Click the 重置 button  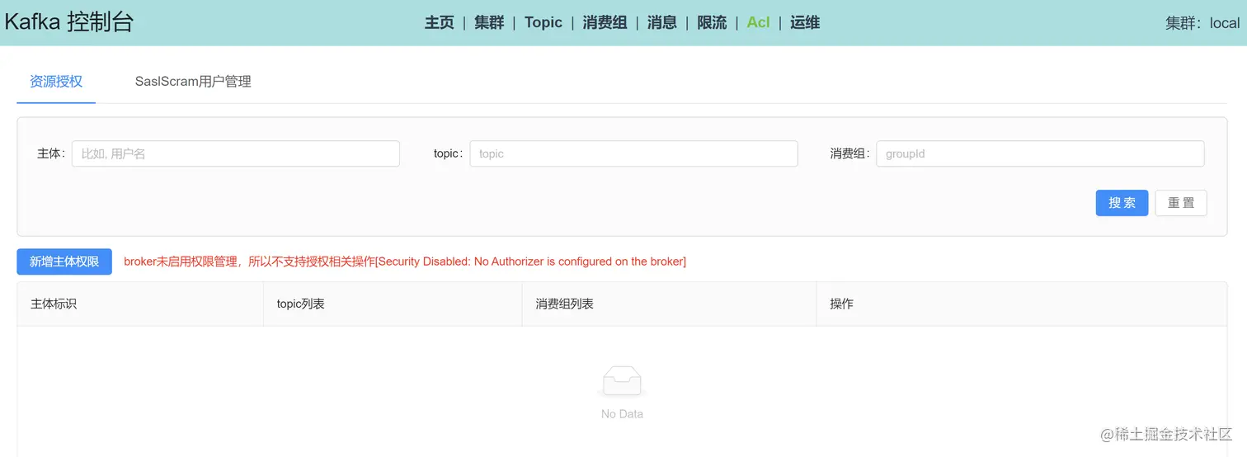tap(1181, 203)
